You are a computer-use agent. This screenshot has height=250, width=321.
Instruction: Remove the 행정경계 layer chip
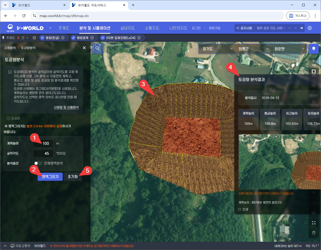point(92,38)
